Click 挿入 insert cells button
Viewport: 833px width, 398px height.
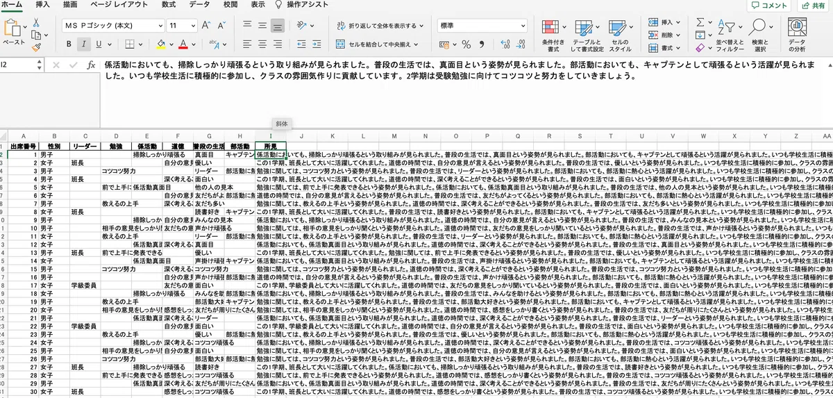click(x=664, y=22)
